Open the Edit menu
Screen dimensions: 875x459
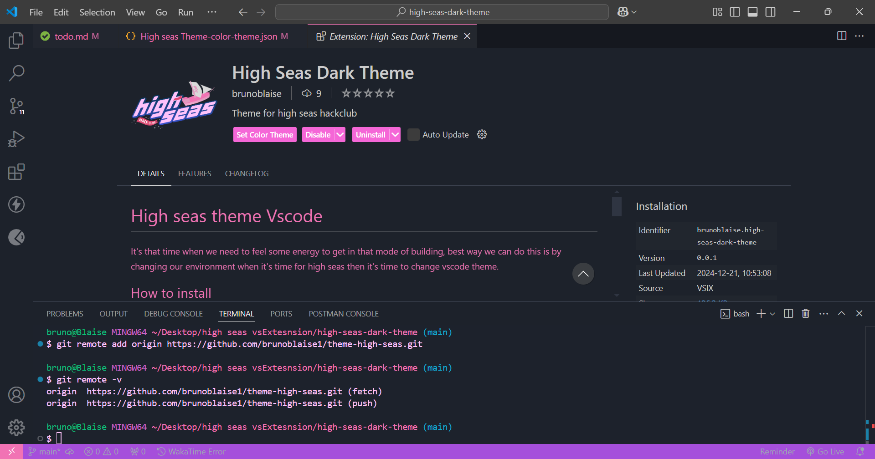point(61,12)
